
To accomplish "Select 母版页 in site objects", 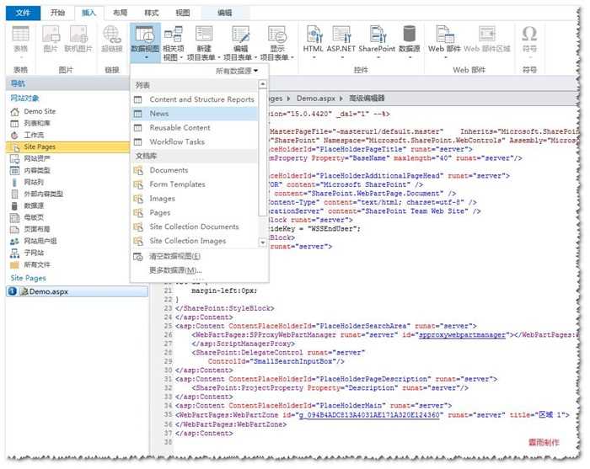I will coord(34,217).
